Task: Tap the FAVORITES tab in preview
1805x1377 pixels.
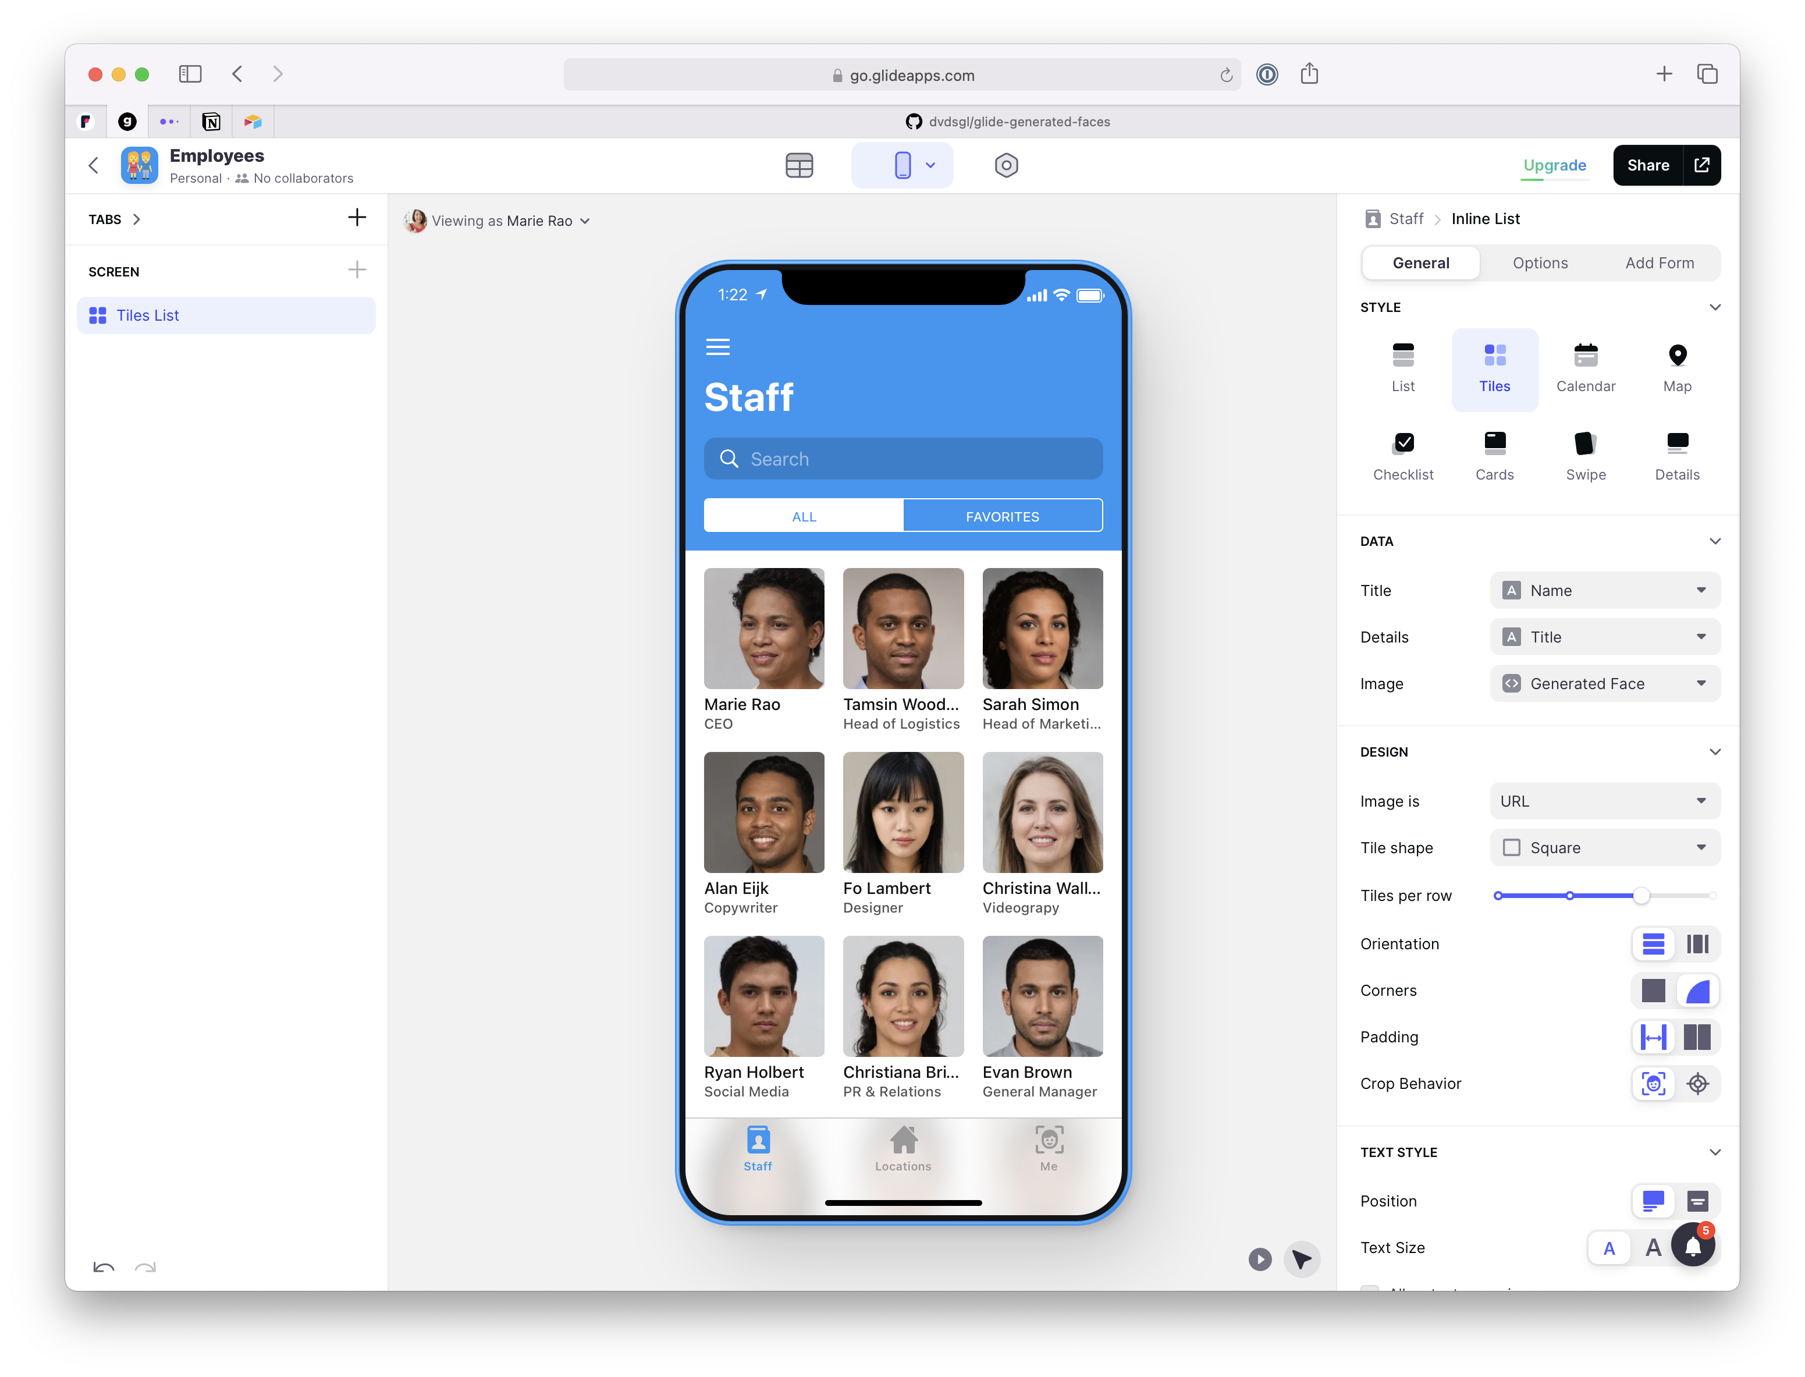Action: pos(1002,516)
